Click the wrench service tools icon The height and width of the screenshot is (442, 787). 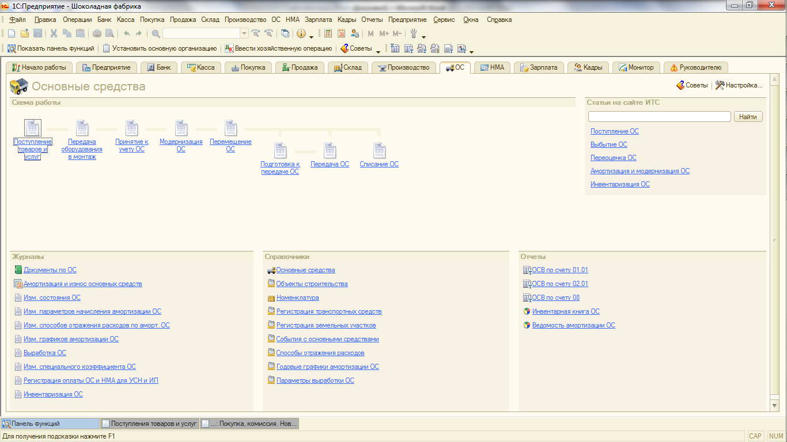(414, 33)
